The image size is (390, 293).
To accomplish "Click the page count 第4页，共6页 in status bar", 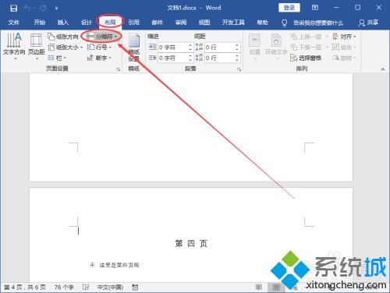I will click(25, 288).
